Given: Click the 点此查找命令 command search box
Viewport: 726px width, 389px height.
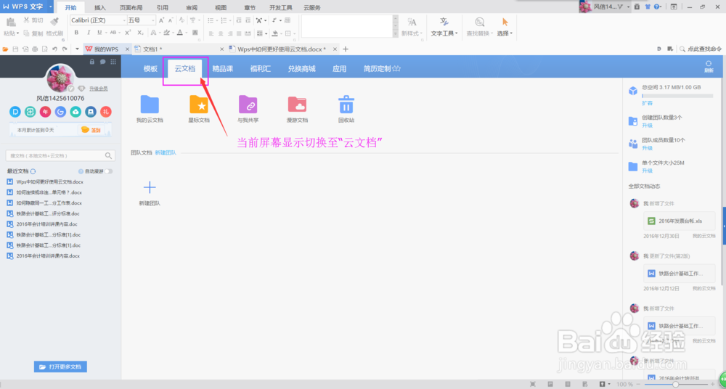Looking at the screenshot, I should coord(700,49).
